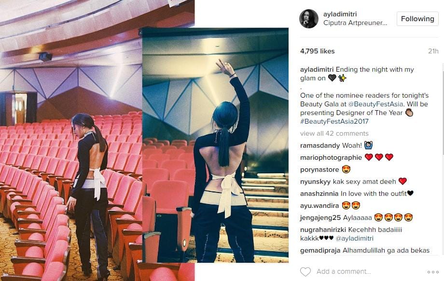
Task: Click the right photo with raised hand
Action: click(x=215, y=145)
